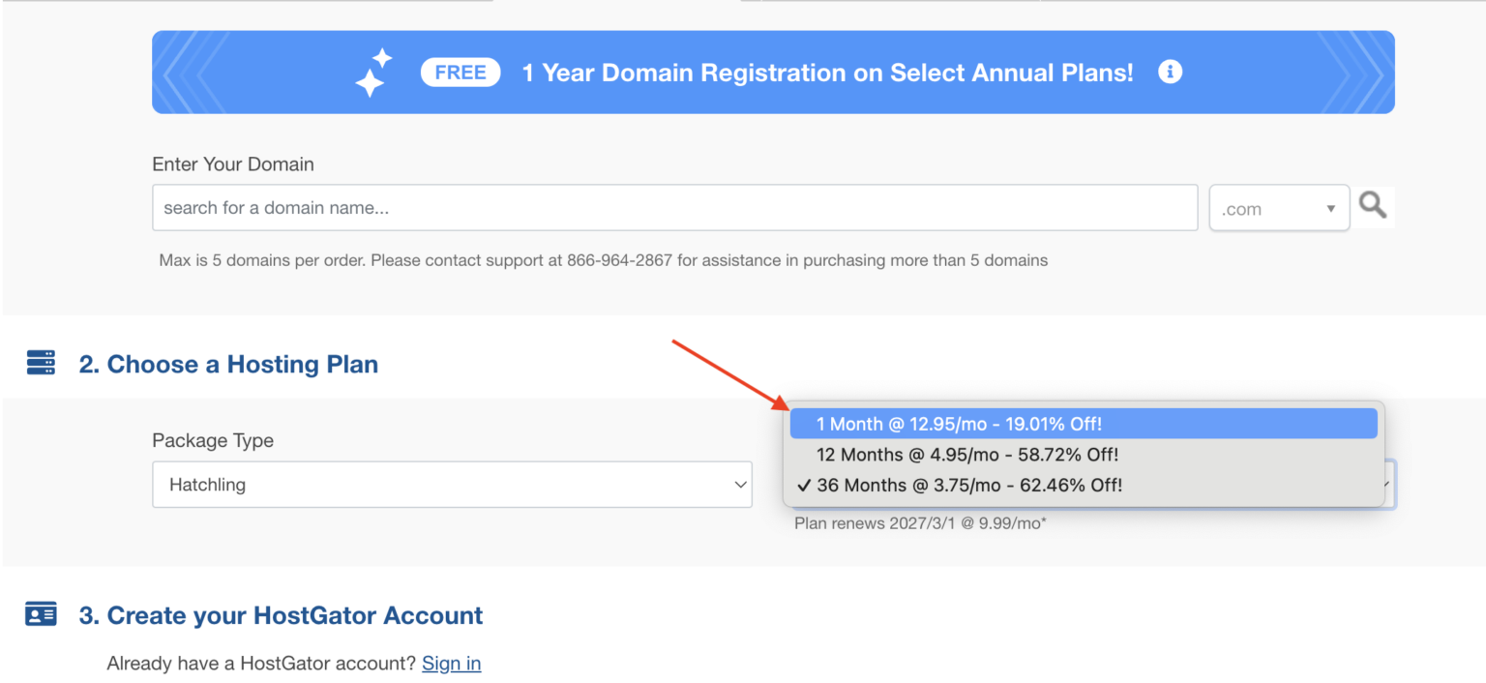Click the checkmark beside the 36 Months option
Image resolution: width=1486 pixels, height=683 pixels.
tap(804, 485)
